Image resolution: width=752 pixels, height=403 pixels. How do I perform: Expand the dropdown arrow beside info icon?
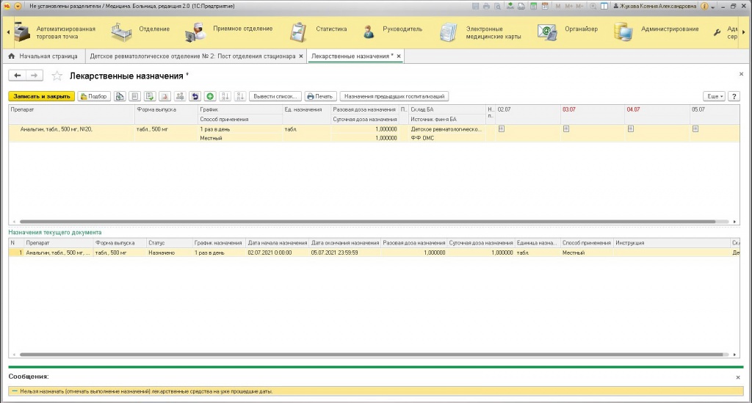(712, 7)
